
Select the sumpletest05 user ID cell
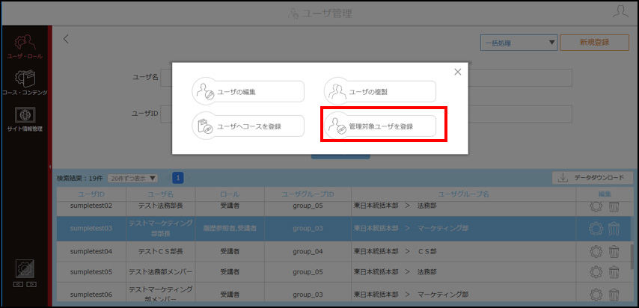pyautogui.click(x=91, y=271)
